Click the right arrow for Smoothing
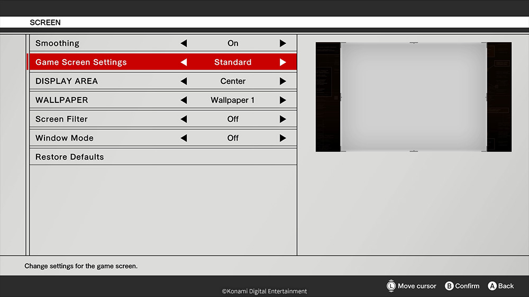This screenshot has height=297, width=529. tap(282, 43)
